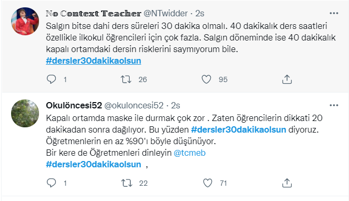Open the #dersler30dakikaolsun hashtag in first tweet
349x201 pixels.
[93, 61]
